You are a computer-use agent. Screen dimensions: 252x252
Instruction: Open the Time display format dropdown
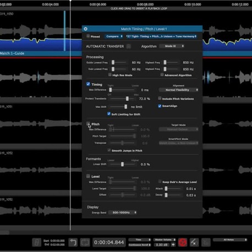[140, 240]
